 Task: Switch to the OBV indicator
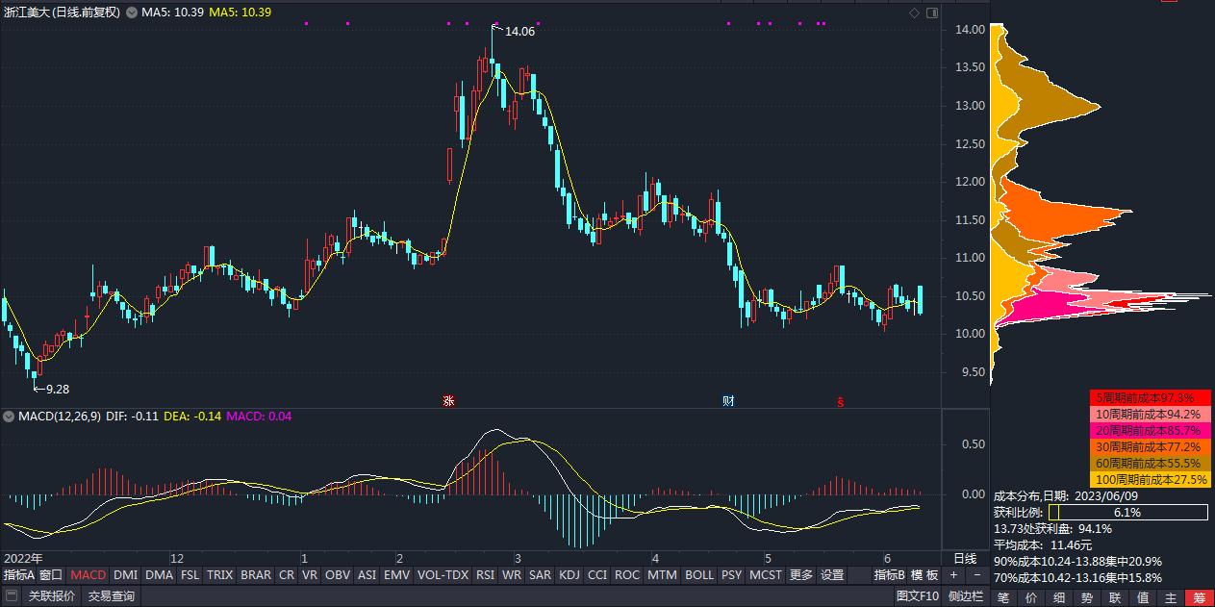coord(338,574)
